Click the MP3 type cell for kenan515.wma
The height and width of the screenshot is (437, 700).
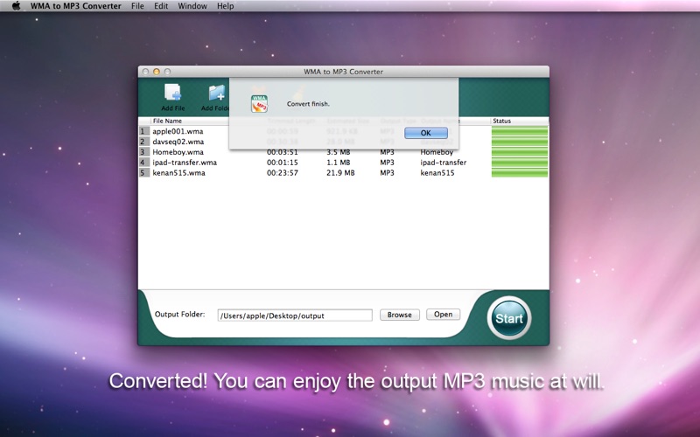(387, 172)
